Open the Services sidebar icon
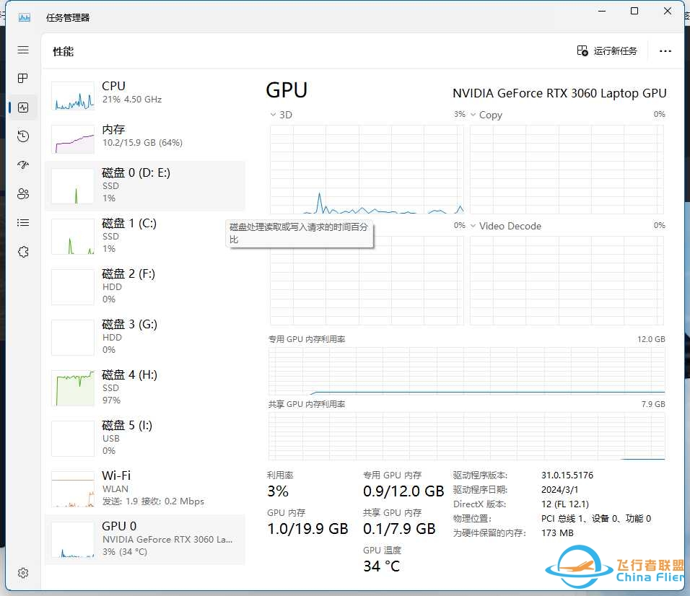 (23, 252)
